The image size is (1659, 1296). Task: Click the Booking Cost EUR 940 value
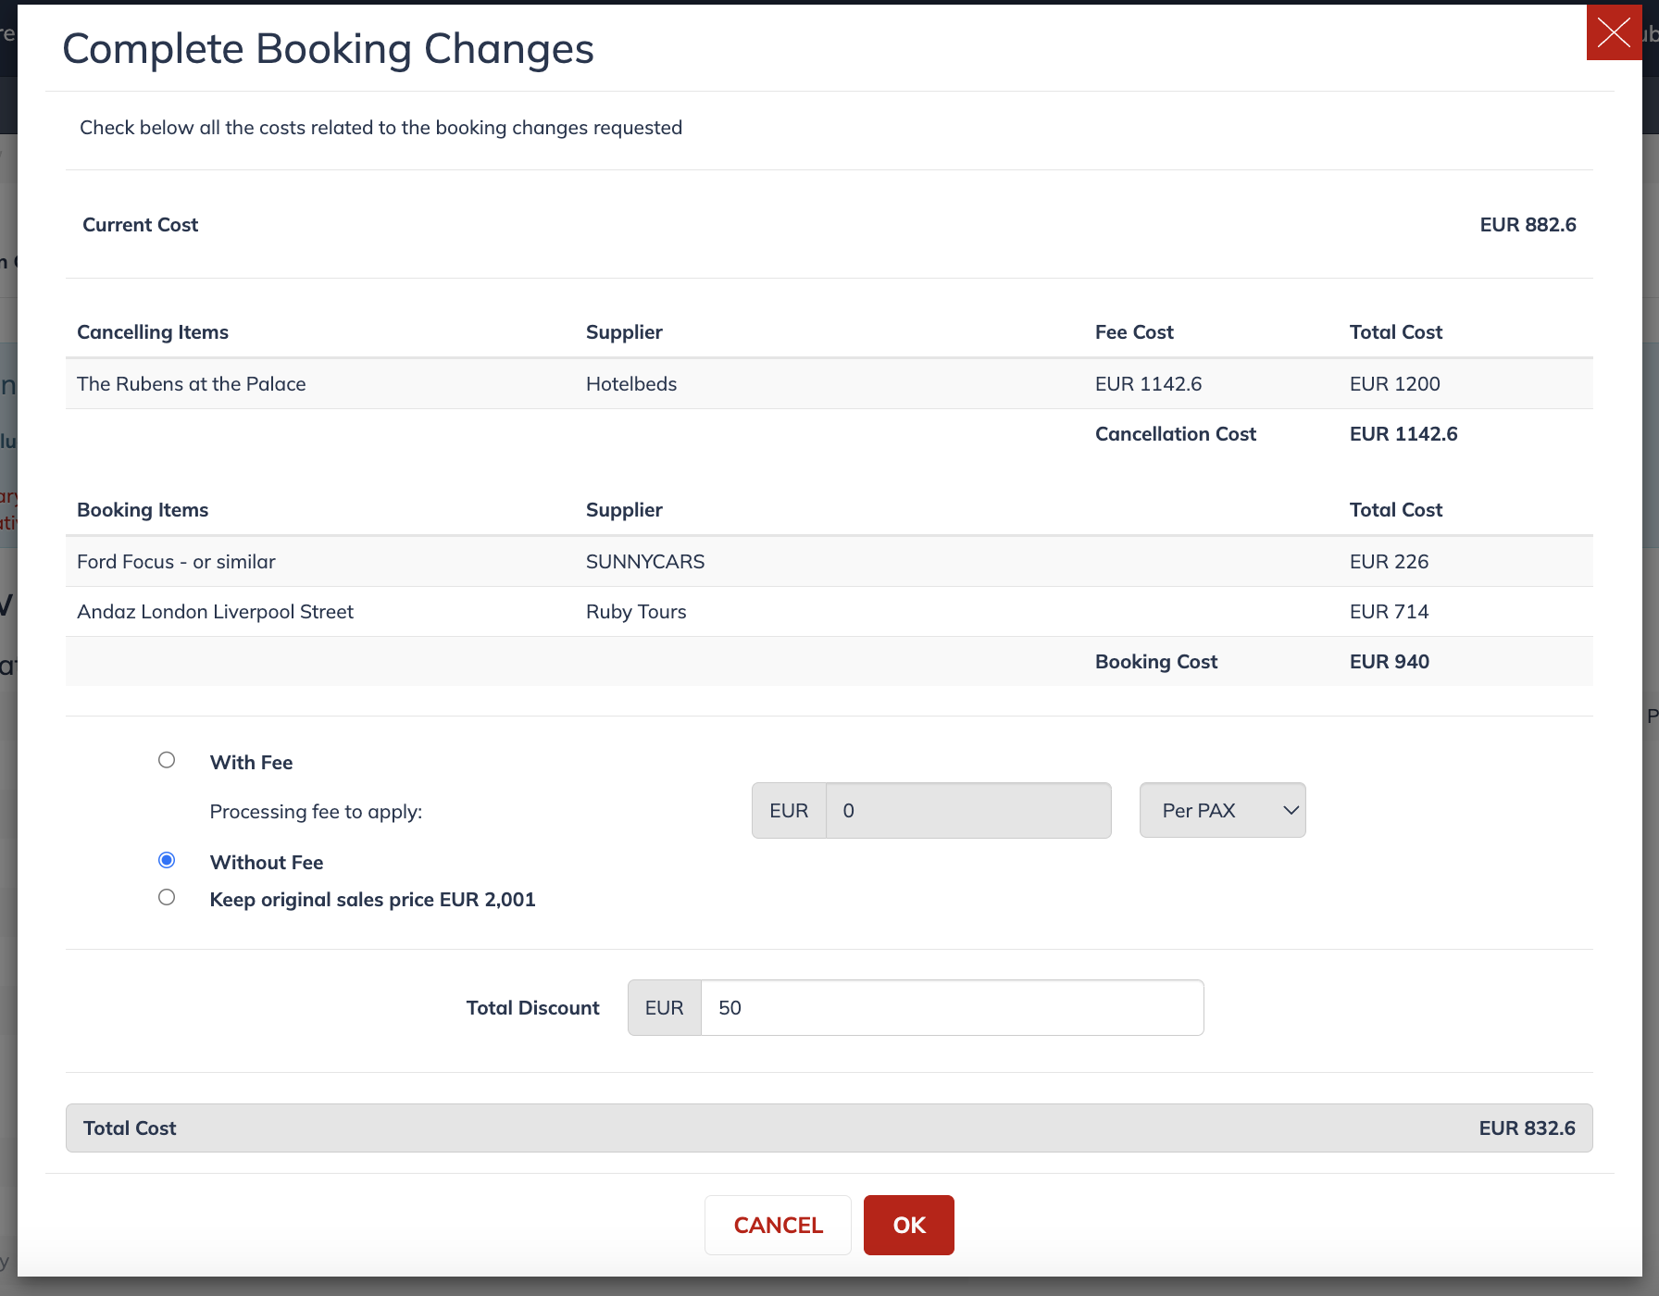1389,661
